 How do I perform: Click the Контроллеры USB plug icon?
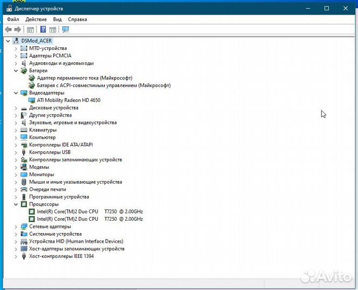(x=24, y=152)
